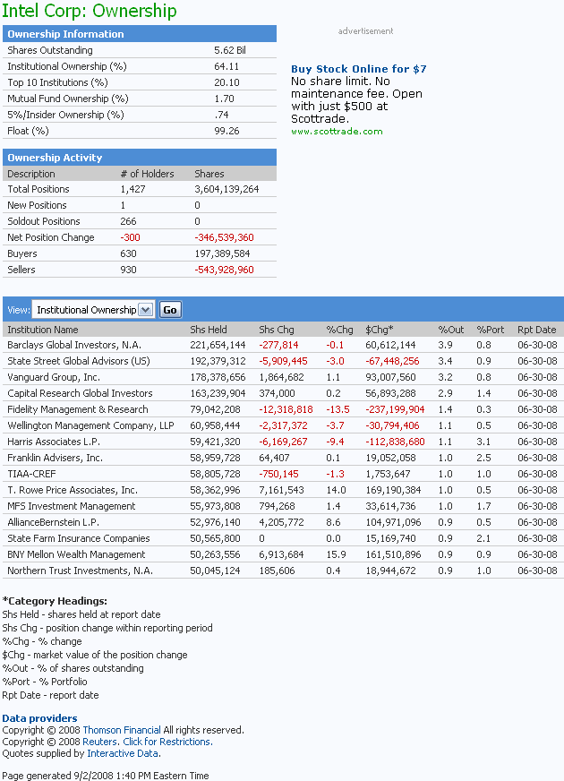Image resolution: width=564 pixels, height=781 pixels.
Task: Click Capital Research Global Investors name
Action: (x=81, y=393)
